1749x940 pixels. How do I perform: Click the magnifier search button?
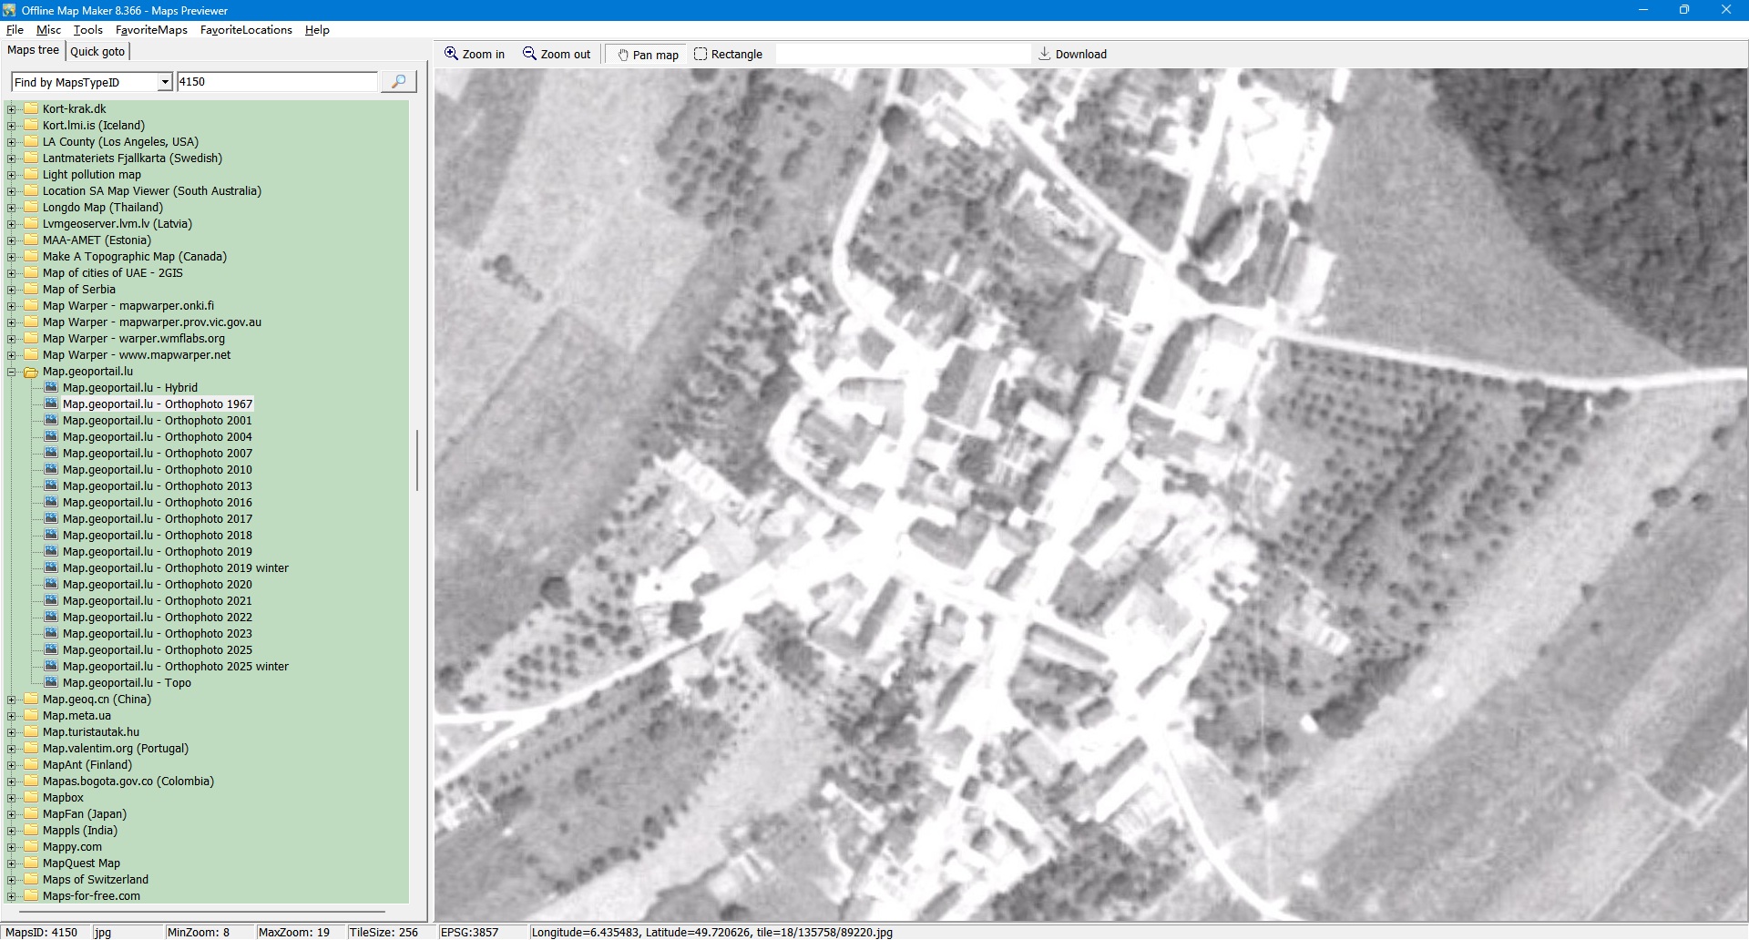point(398,82)
